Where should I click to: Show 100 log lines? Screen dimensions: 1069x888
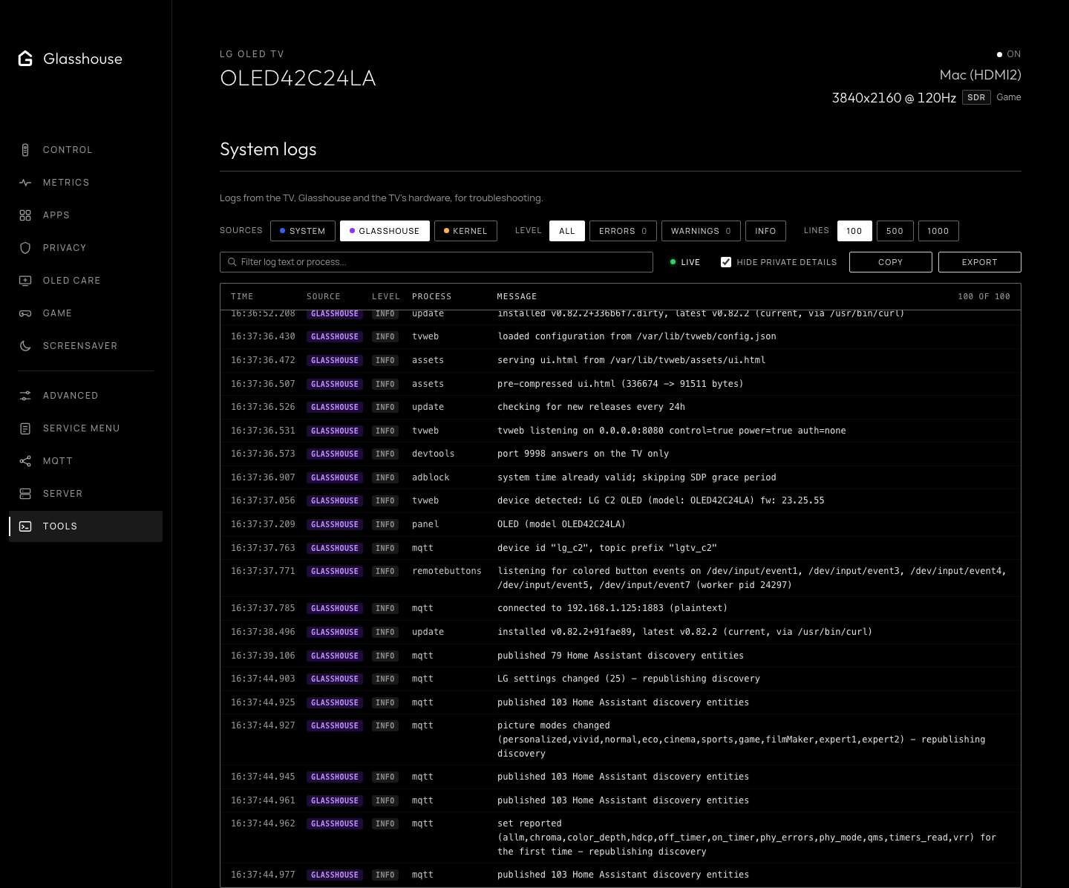tap(854, 231)
